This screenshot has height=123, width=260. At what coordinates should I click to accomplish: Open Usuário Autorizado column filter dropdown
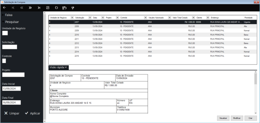click(x=169, y=17)
